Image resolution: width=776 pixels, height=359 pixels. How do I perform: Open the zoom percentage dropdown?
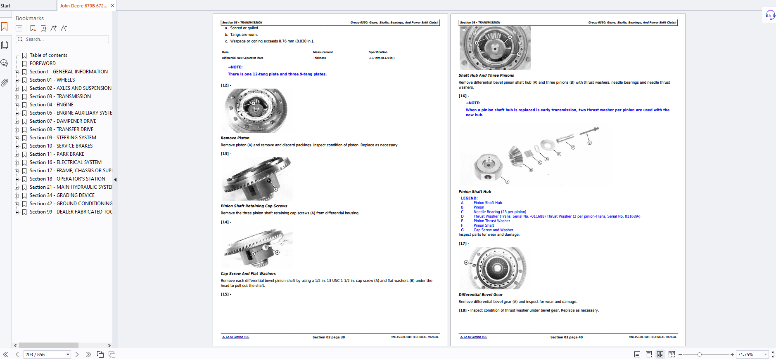pos(765,354)
